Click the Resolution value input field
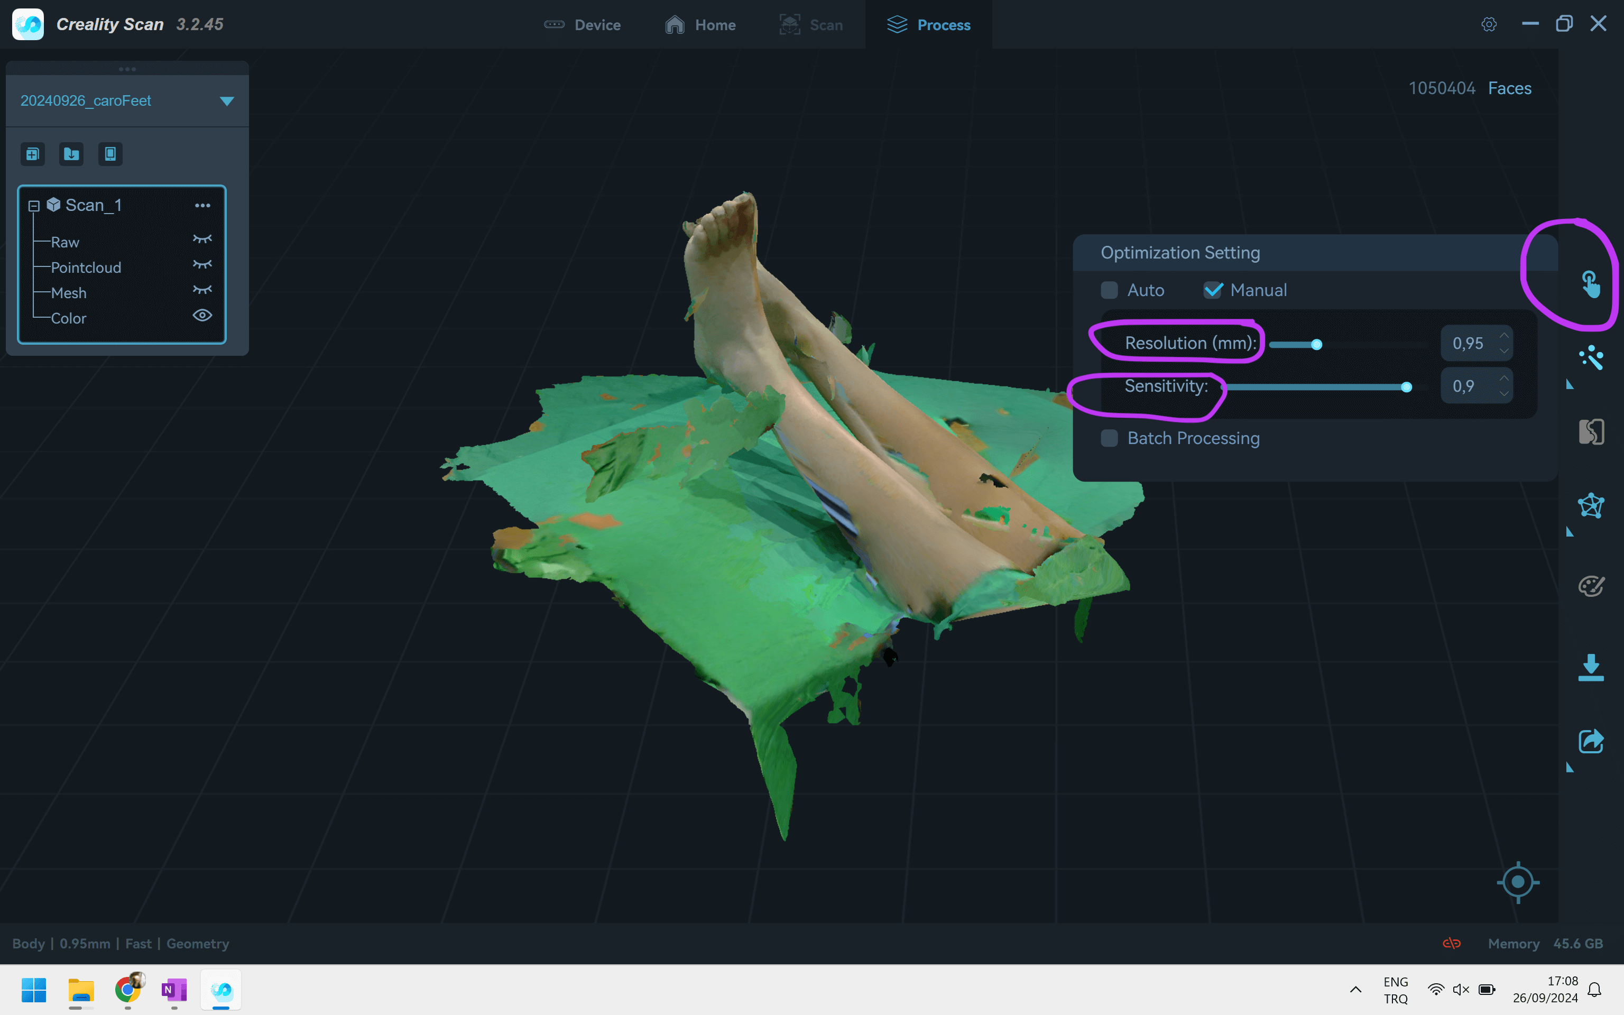 1469,343
